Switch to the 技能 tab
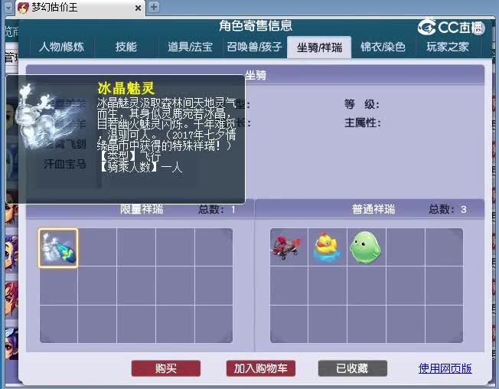The width and height of the screenshot is (499, 389). (126, 47)
